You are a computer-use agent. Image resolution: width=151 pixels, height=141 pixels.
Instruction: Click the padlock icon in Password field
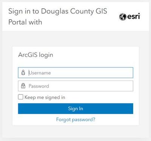23,86
